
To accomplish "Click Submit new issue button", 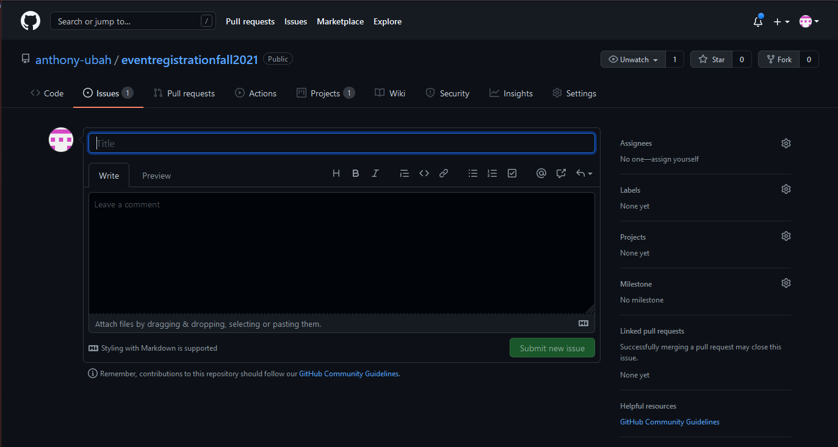I will coord(552,348).
